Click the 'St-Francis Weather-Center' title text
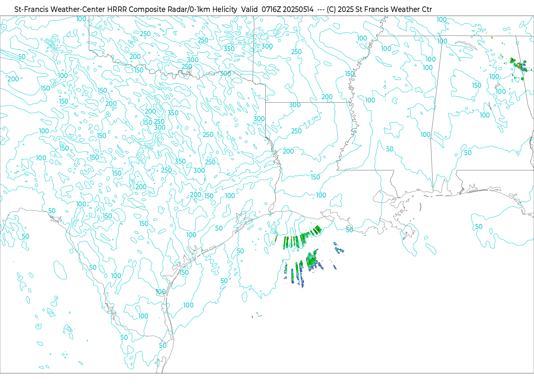 pyautogui.click(x=60, y=9)
